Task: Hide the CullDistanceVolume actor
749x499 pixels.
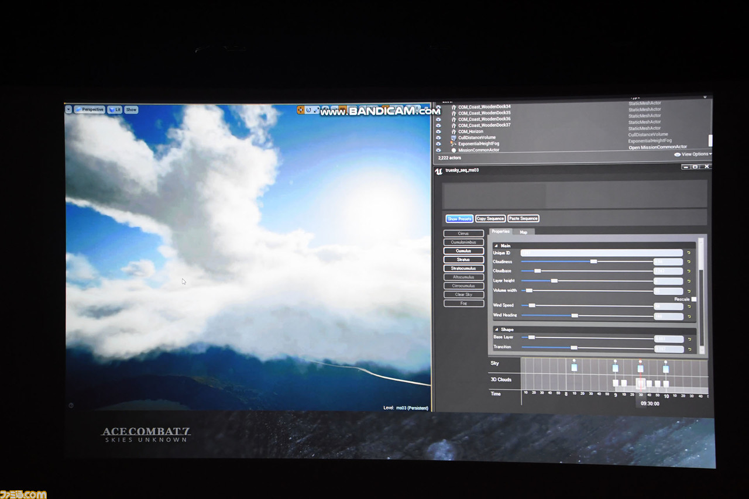Action: coord(438,137)
